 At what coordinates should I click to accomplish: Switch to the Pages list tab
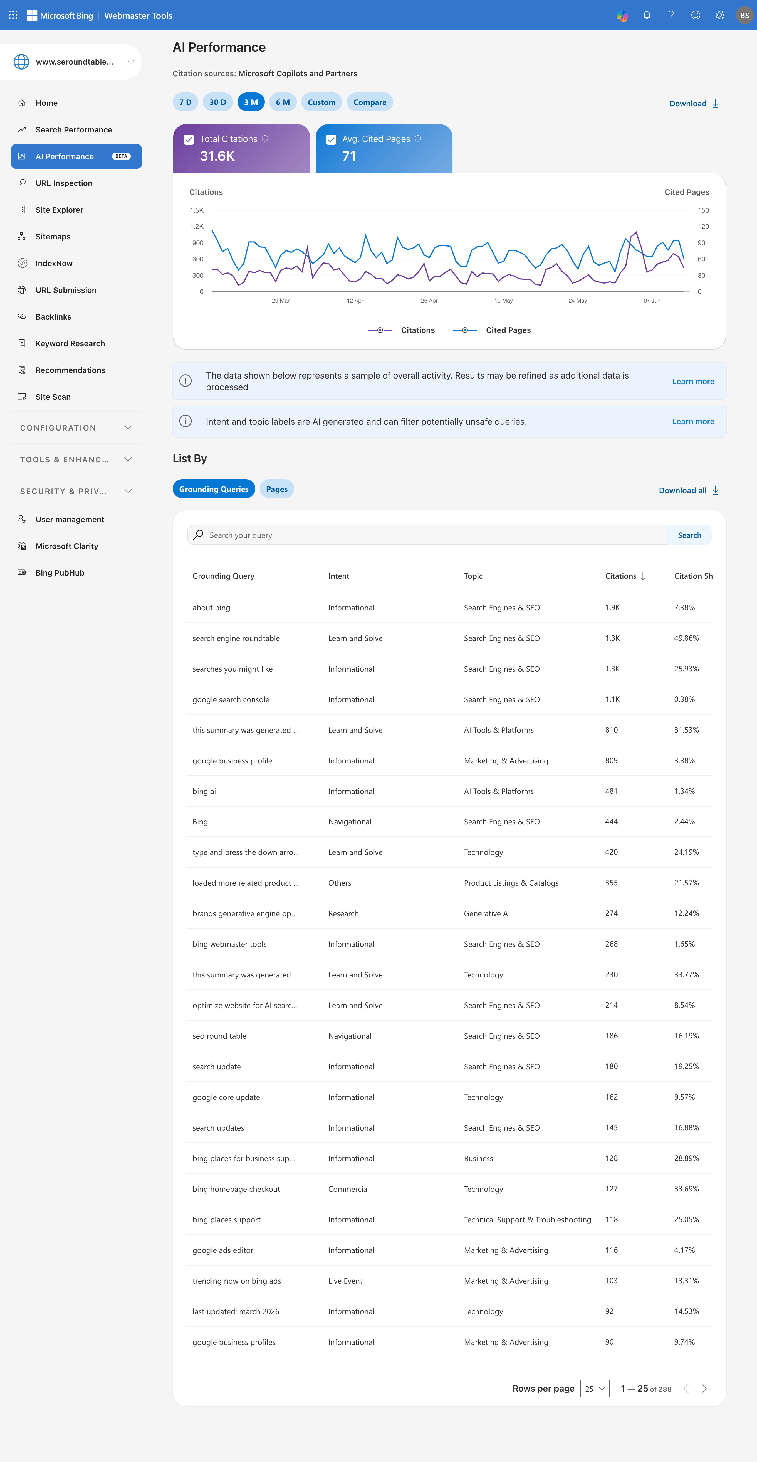click(277, 489)
